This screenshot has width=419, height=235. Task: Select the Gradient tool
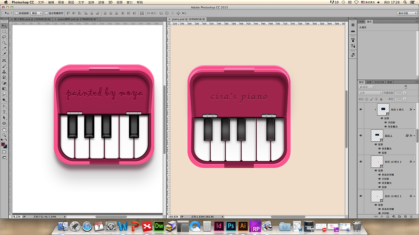[x=4, y=89]
